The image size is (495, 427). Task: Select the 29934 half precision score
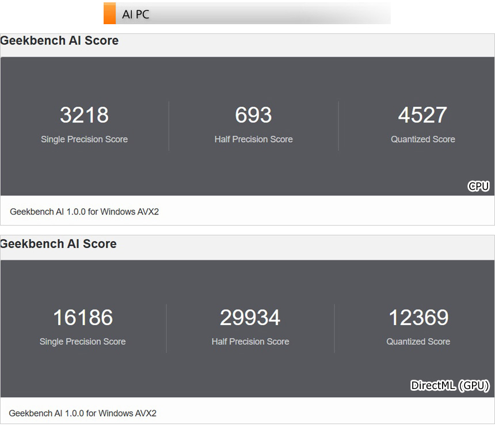tap(250, 318)
